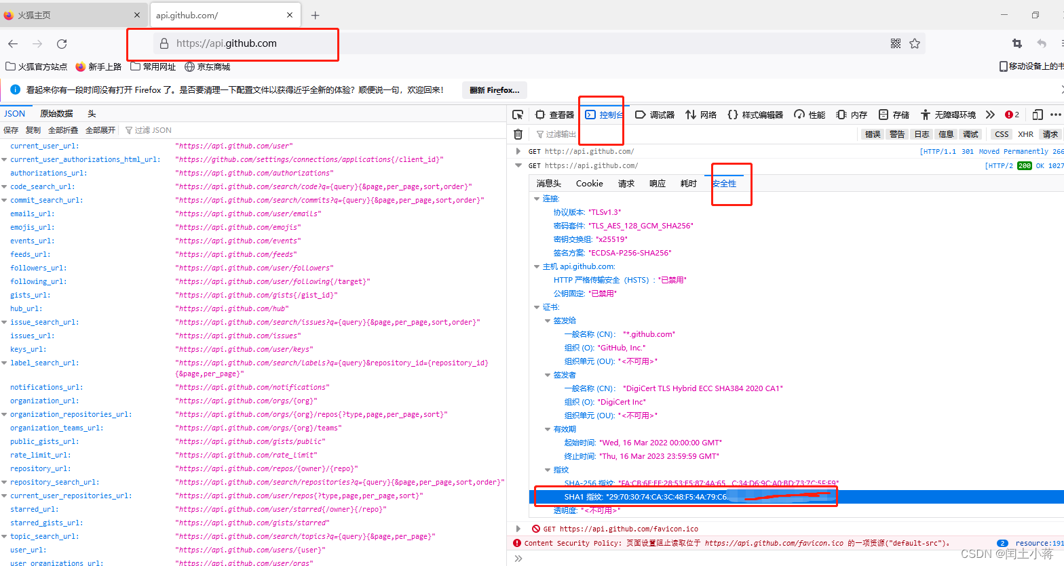
Task: Open the 常用网址 bookmark folder
Action: coord(153,66)
